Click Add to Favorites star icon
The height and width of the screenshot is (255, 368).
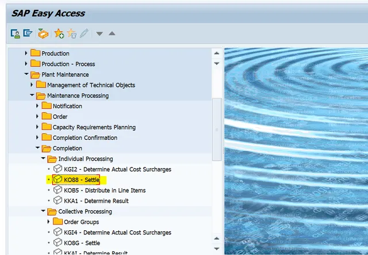pos(59,33)
